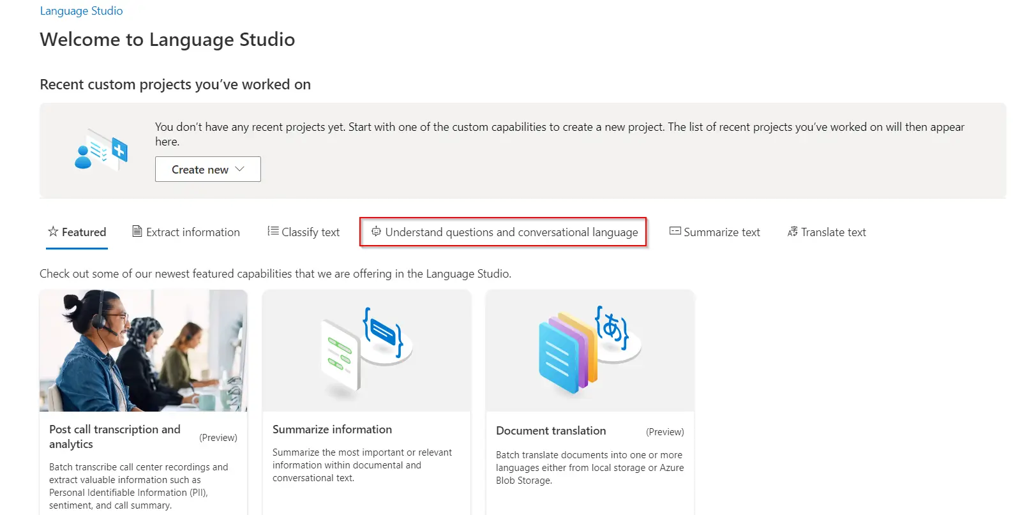Click the recent projects illustration icon
This screenshot has height=515, width=1013.
tap(101, 150)
